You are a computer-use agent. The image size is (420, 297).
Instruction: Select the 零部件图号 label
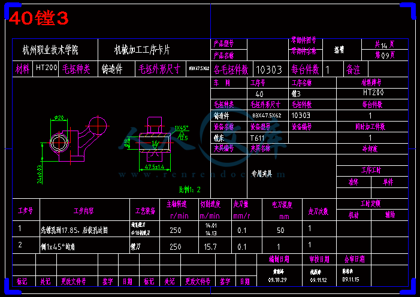(304, 41)
